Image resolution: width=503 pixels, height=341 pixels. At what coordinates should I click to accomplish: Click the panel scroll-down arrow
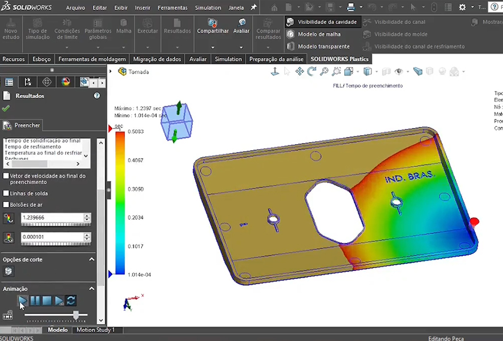[x=101, y=320]
